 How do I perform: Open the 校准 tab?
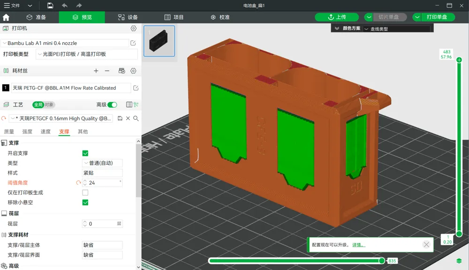tap(220, 17)
